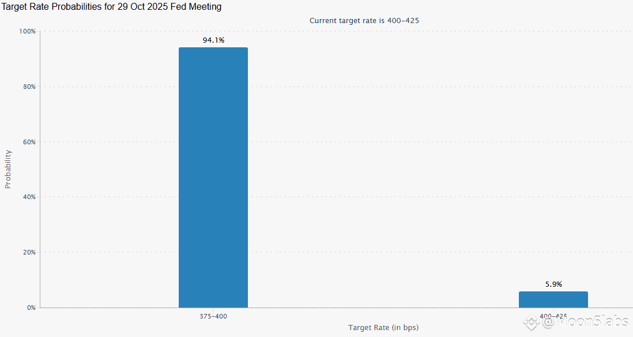Viewport: 633px width, 337px height.
Task: Click the 80% y-axis tick label
Action: 29,87
